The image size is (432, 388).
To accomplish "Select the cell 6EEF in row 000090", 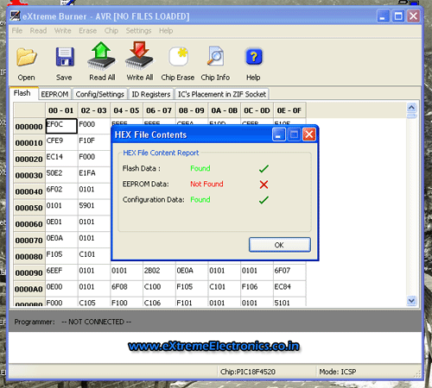I will click(61, 272).
